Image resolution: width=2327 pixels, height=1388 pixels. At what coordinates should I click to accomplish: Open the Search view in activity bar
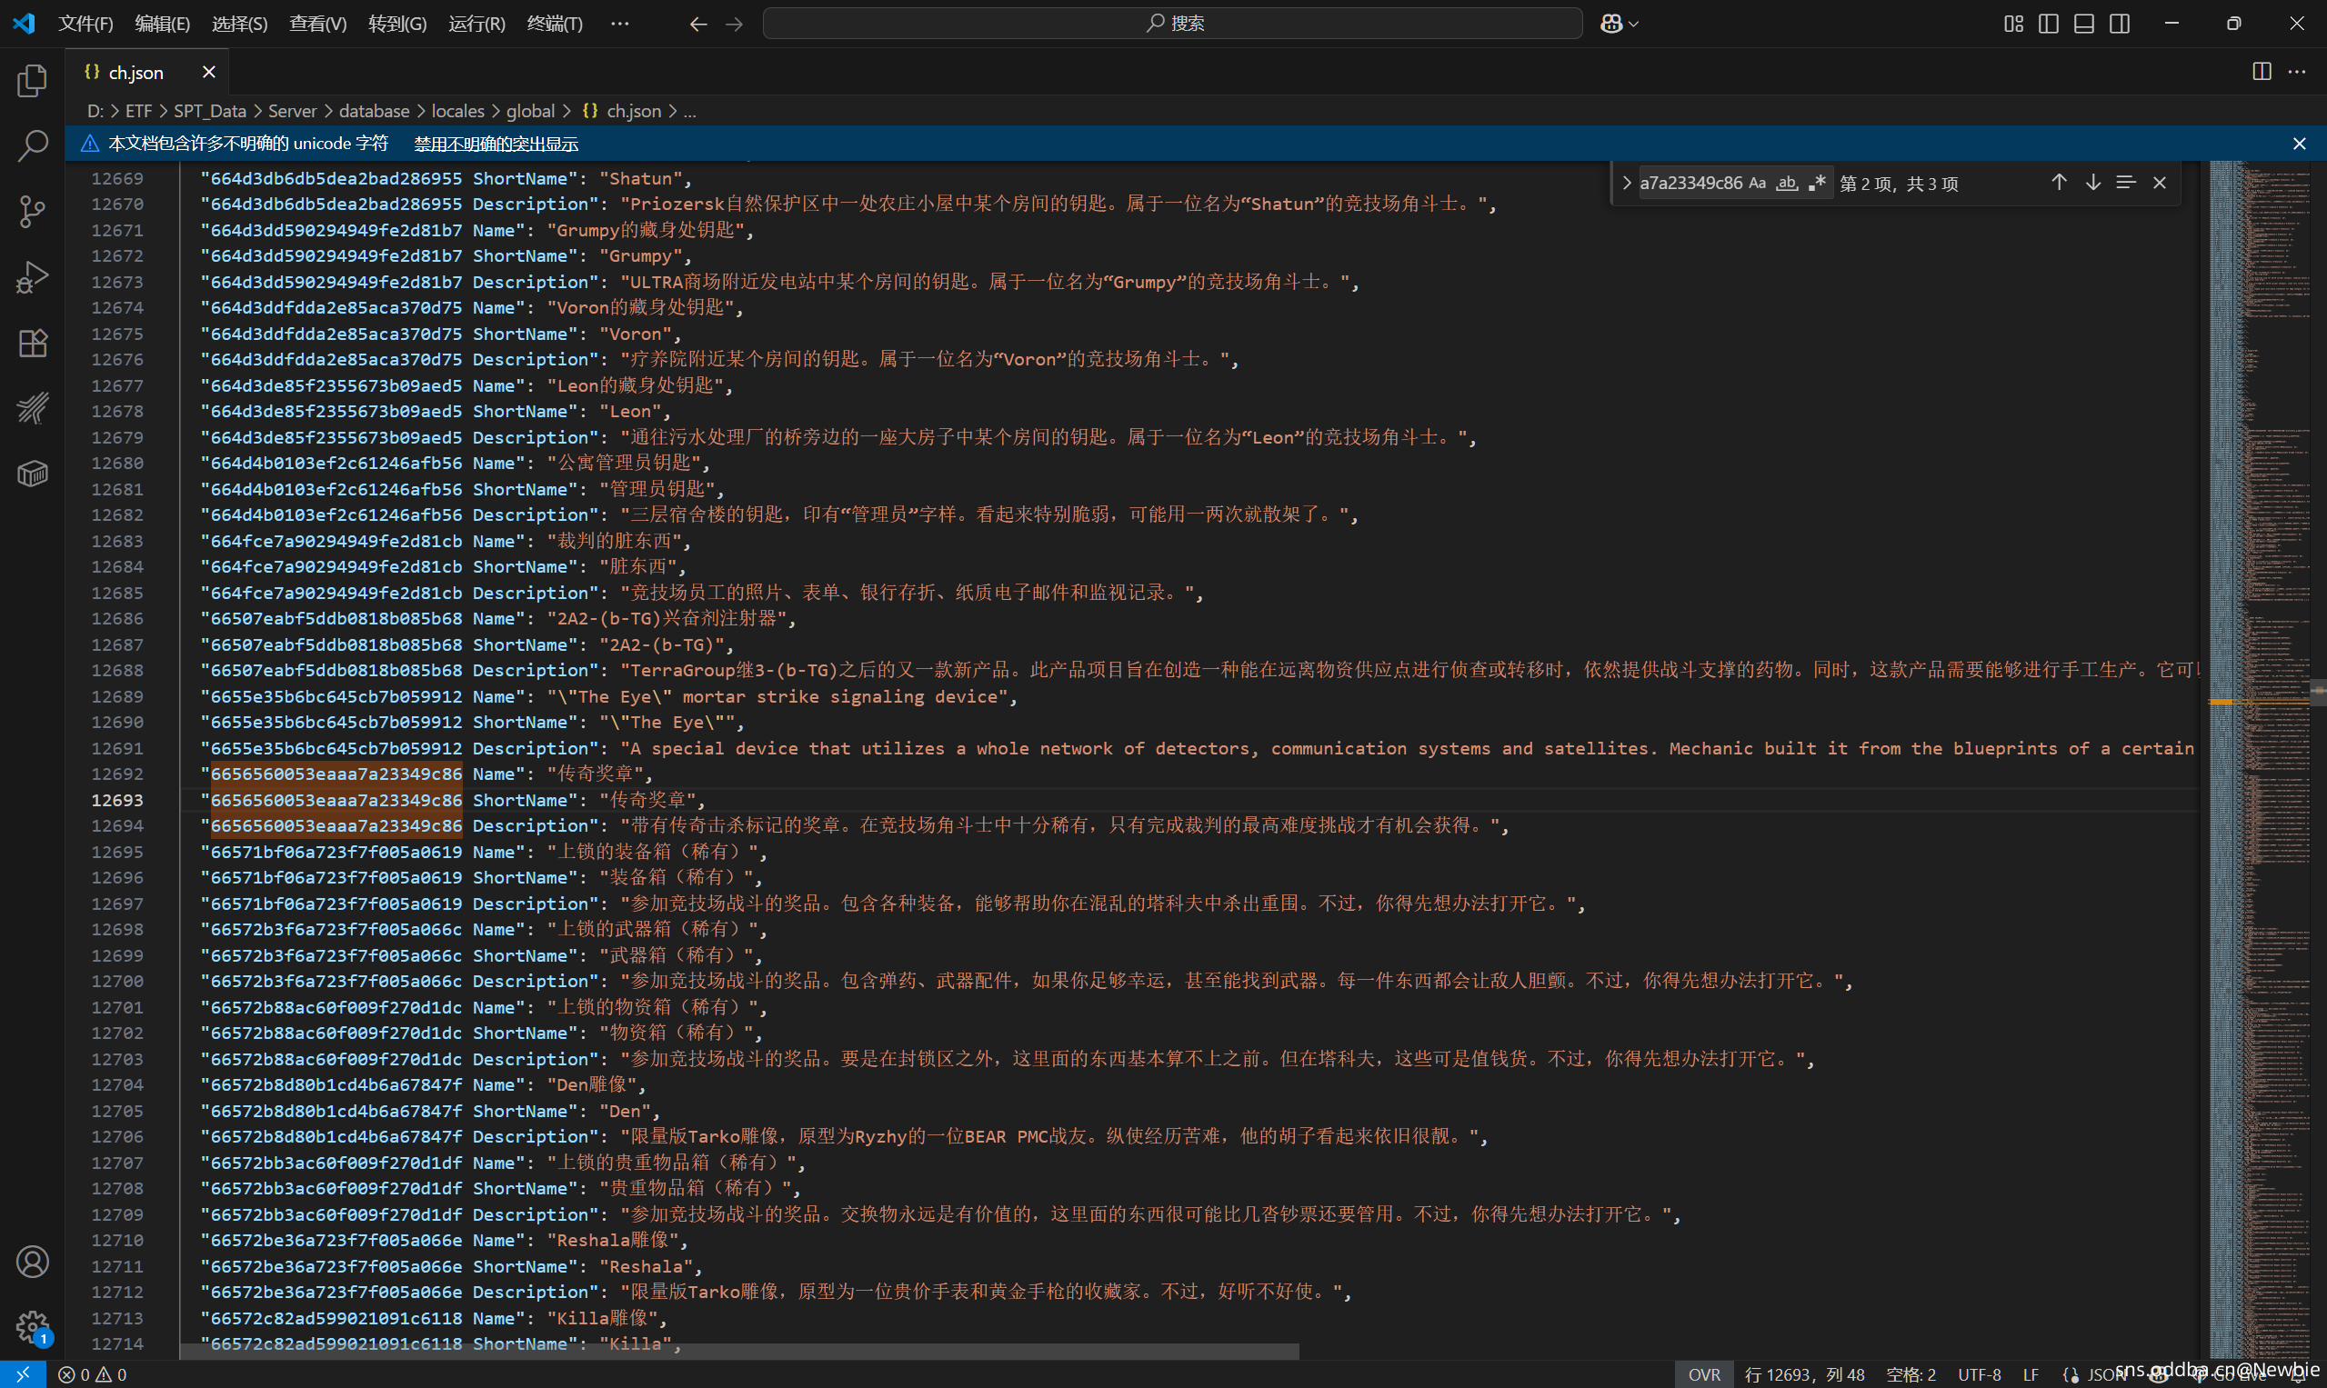[x=33, y=146]
